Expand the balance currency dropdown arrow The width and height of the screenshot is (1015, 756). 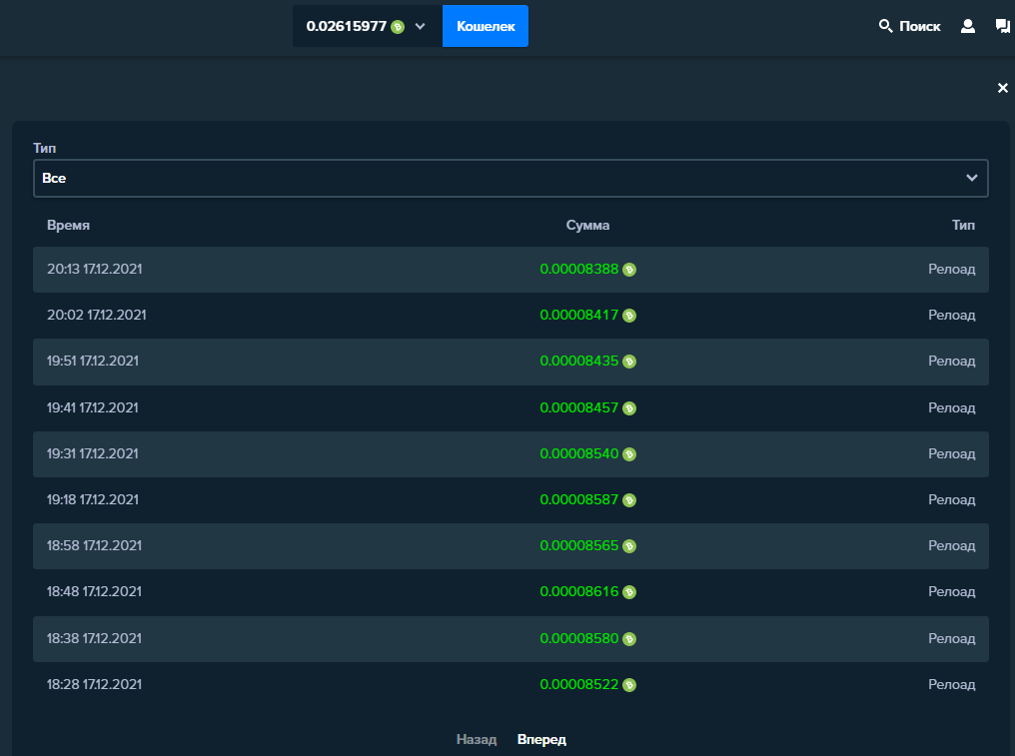(421, 27)
